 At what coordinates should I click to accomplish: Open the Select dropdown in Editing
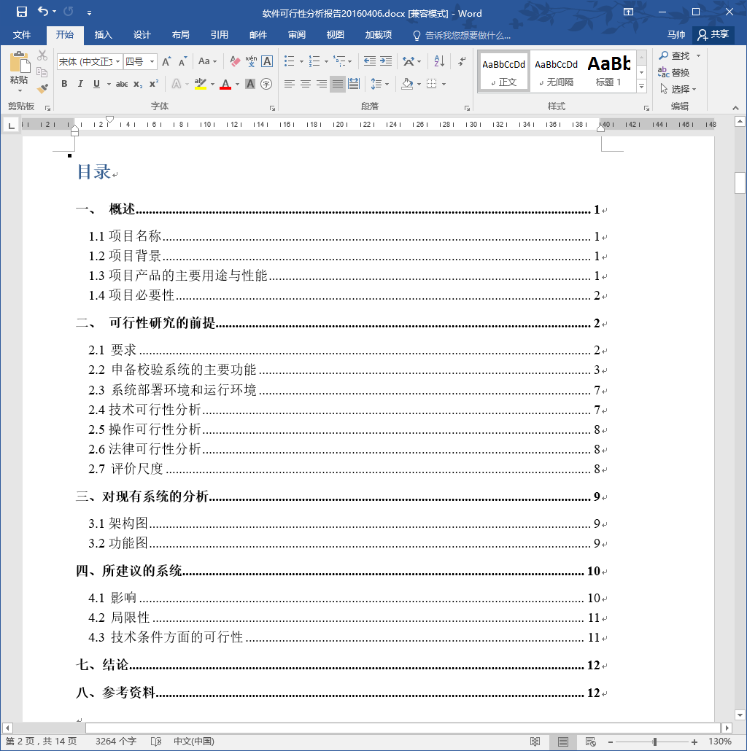point(678,89)
